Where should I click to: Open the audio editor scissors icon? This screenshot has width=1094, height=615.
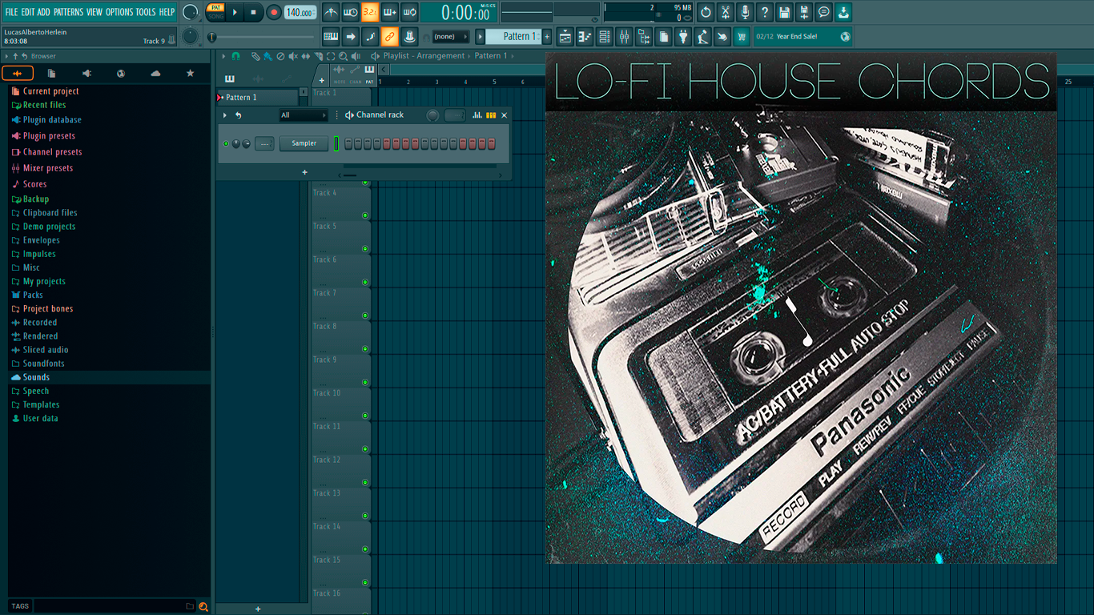pyautogui.click(x=726, y=12)
